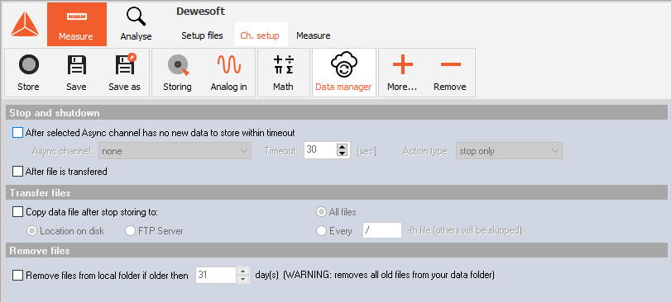Screen dimensions: 671x302
Task: Check Remove files from local folder option
Action: 18,276
